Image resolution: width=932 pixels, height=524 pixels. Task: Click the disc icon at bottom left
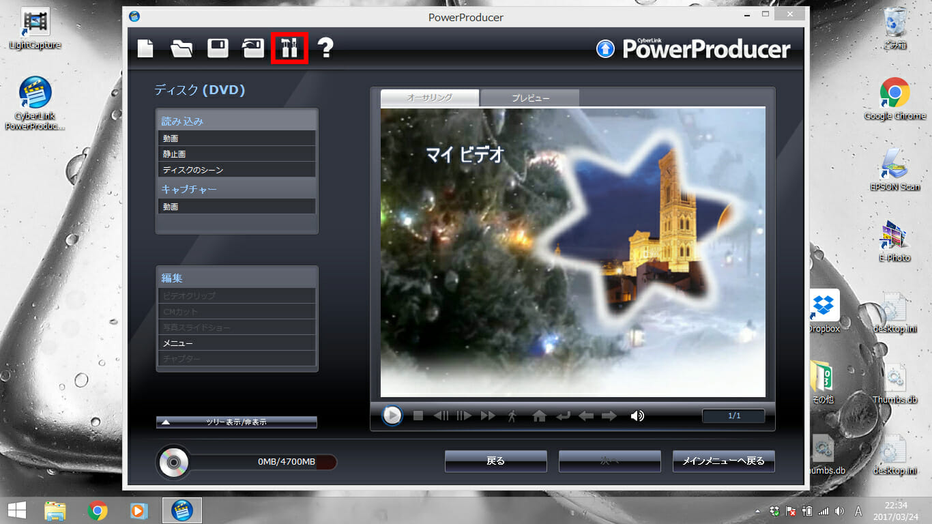tap(173, 463)
